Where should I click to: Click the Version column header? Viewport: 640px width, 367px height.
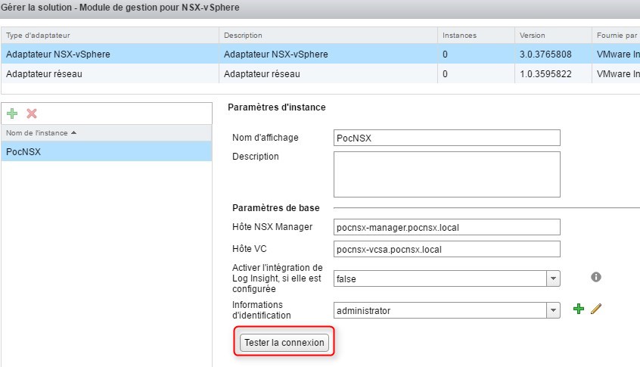coord(552,36)
